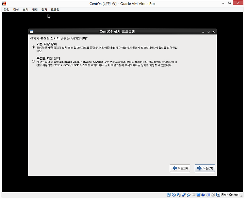Screen dimensions: 245x199
Task: Click the VirtualBox window resize grip
Action: [x=242, y=195]
